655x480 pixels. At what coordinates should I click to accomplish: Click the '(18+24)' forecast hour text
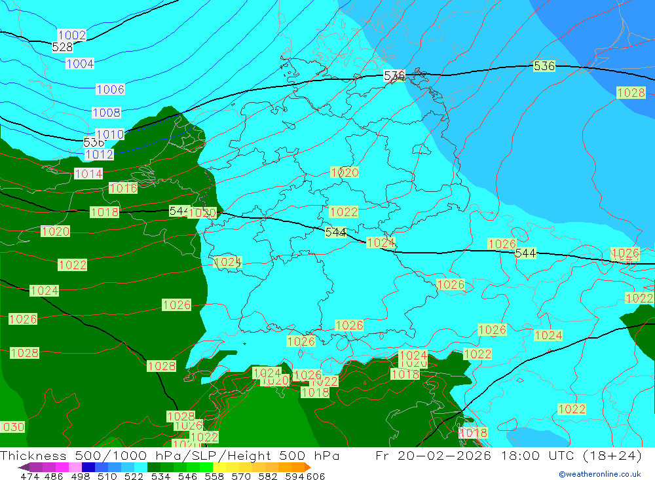pyautogui.click(x=612, y=455)
